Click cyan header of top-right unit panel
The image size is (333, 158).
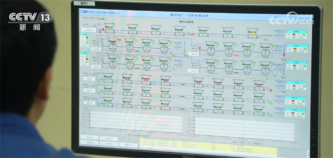[x=296, y=32]
